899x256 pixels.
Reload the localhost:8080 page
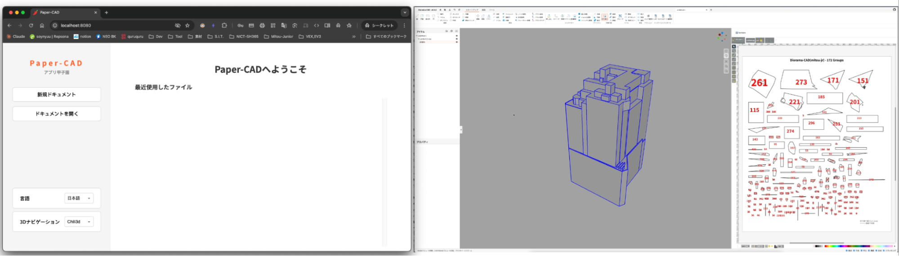pos(31,26)
